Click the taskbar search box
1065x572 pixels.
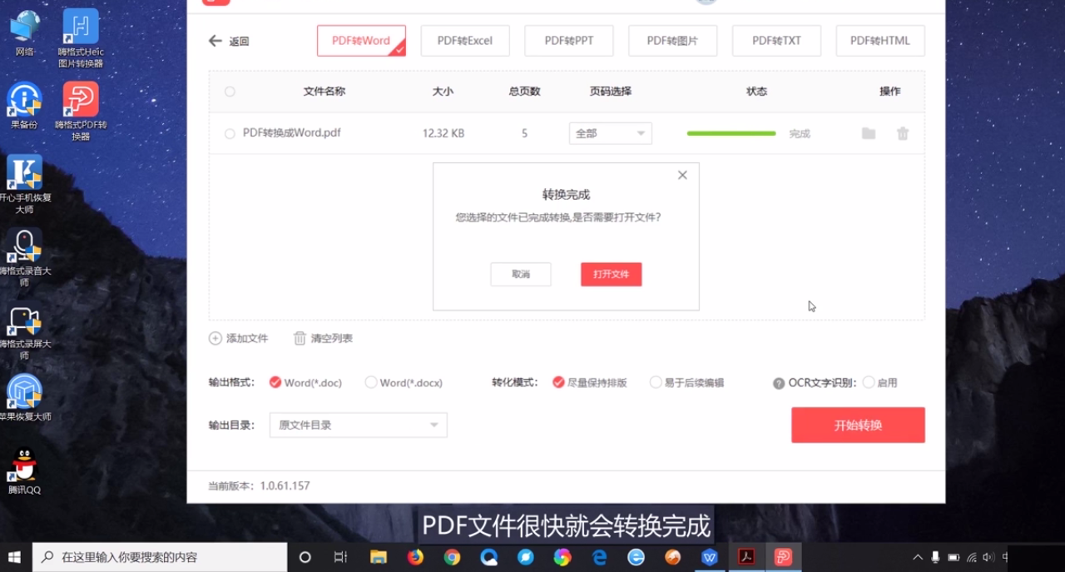point(160,557)
